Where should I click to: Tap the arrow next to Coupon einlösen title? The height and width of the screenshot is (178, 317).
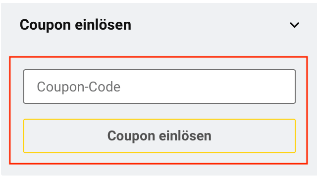click(x=294, y=25)
